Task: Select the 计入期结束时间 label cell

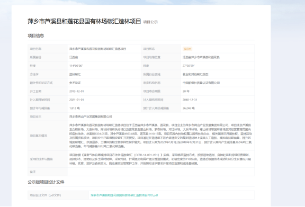Action: [161, 100]
